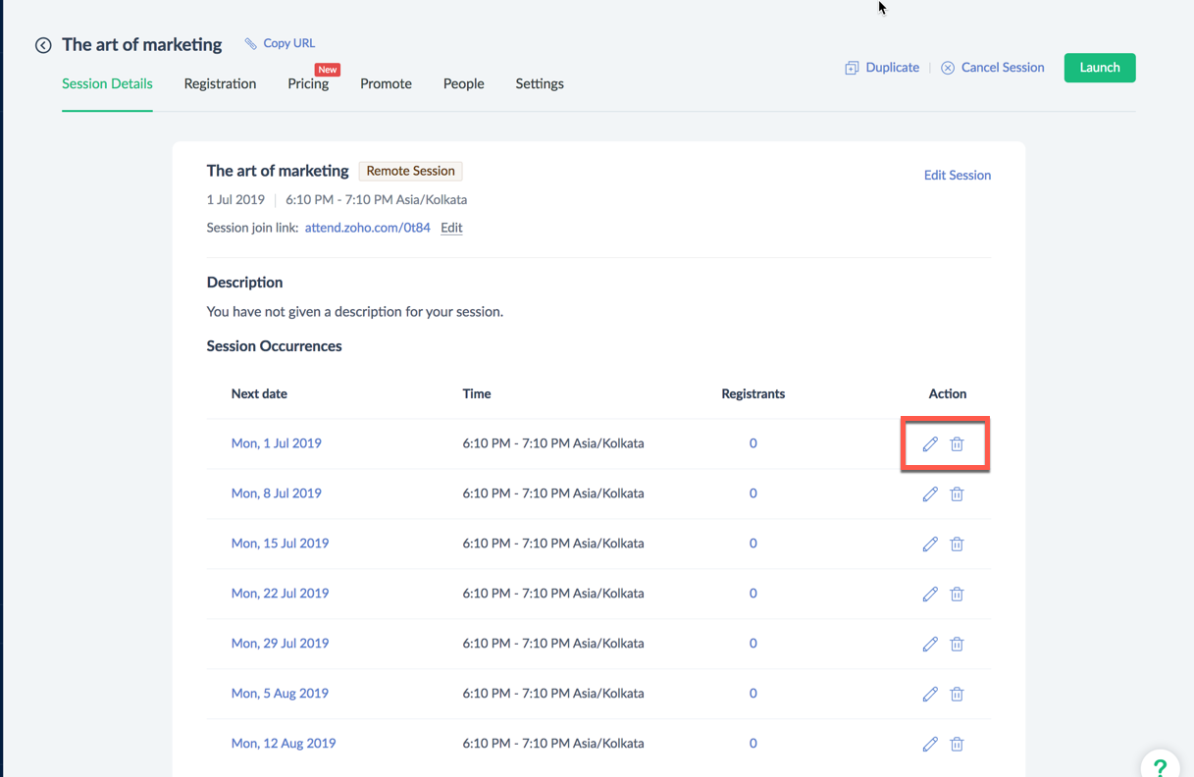The image size is (1194, 777).
Task: Open the Mon, 29 Jul 2019 date link
Action: [x=280, y=644]
